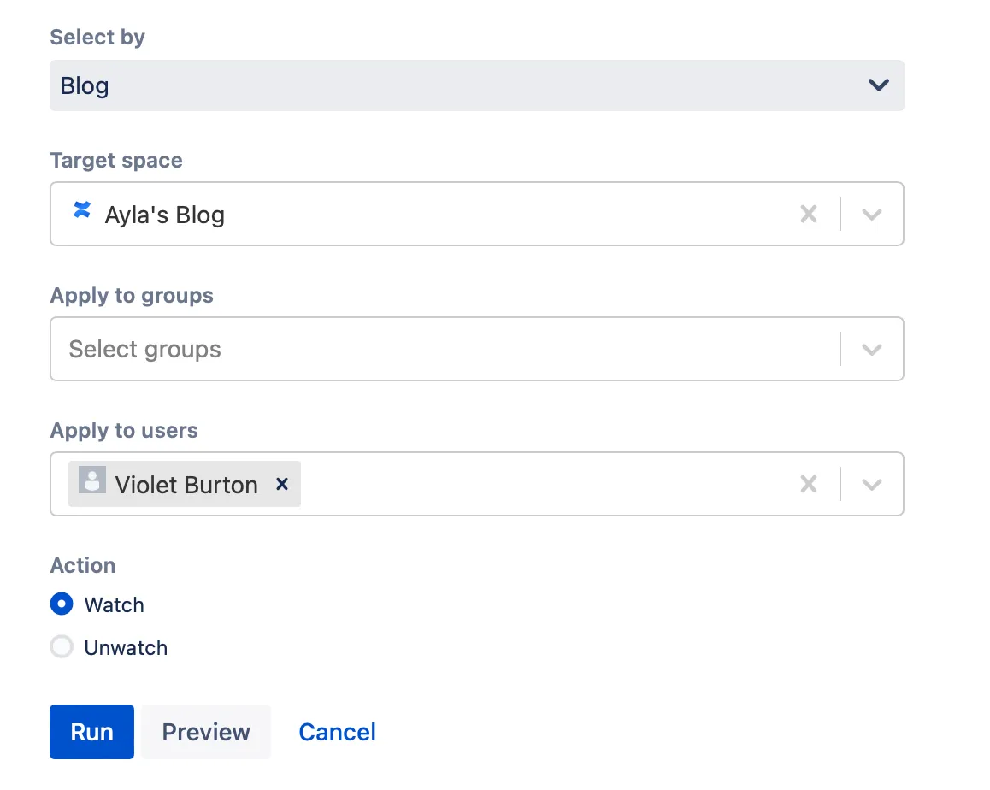Remove the Violet Burton user tag
The height and width of the screenshot is (790, 990).
pyautogui.click(x=282, y=484)
